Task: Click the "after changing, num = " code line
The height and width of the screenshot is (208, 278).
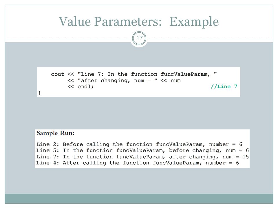Action: click(x=124, y=81)
